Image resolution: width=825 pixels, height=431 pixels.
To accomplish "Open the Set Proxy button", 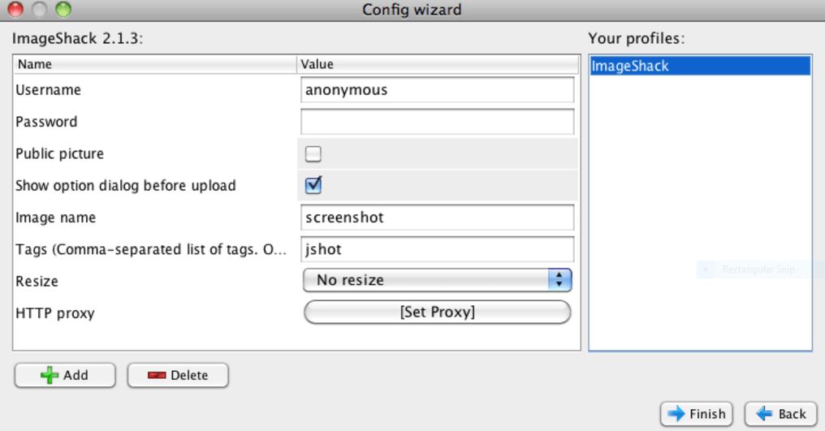I will [437, 312].
